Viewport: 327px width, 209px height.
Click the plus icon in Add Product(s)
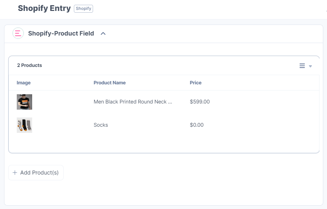click(x=15, y=172)
